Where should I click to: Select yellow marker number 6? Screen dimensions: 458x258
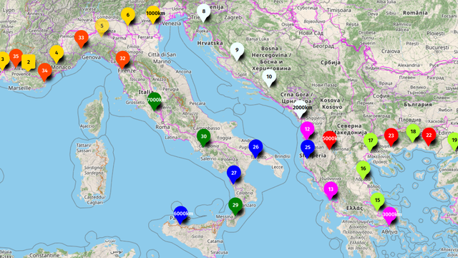pos(127,16)
